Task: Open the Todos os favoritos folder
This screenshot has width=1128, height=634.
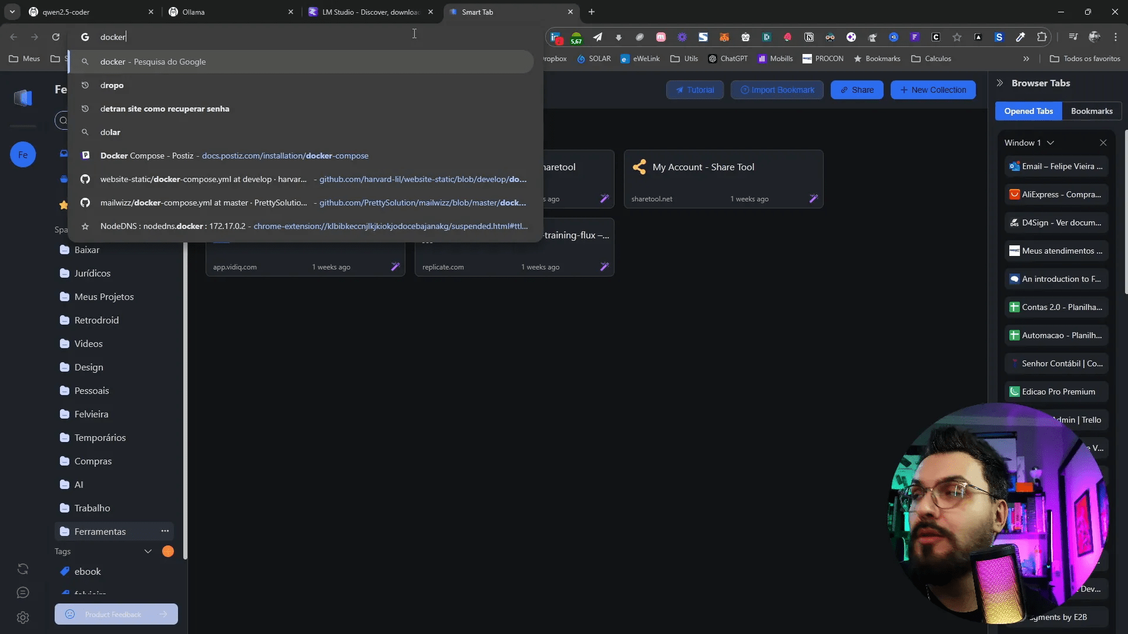Action: pos(1085,59)
